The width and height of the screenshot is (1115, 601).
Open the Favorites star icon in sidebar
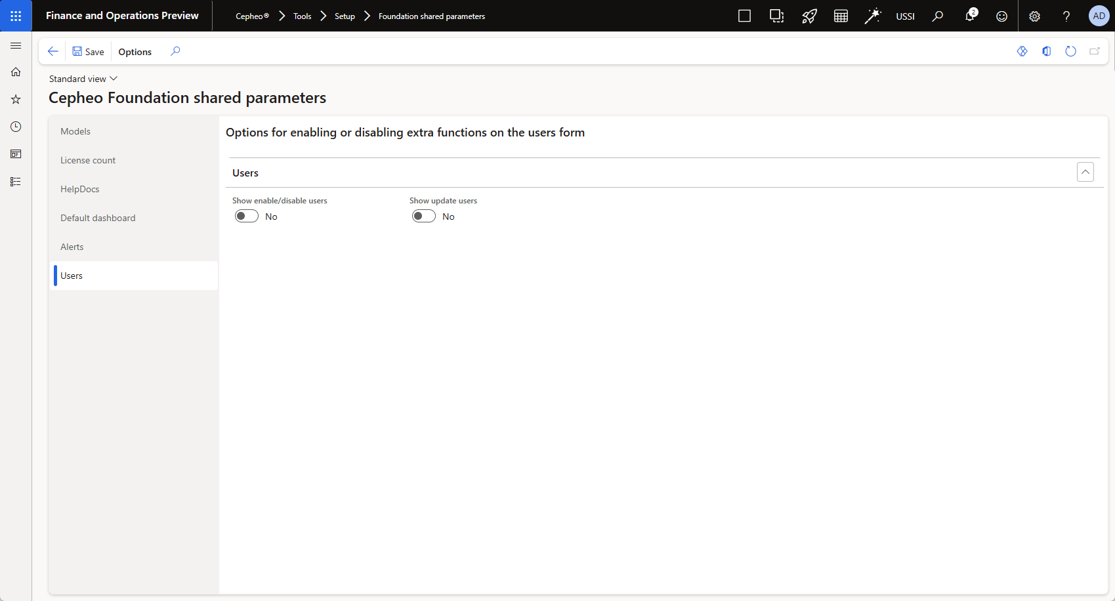pos(16,99)
